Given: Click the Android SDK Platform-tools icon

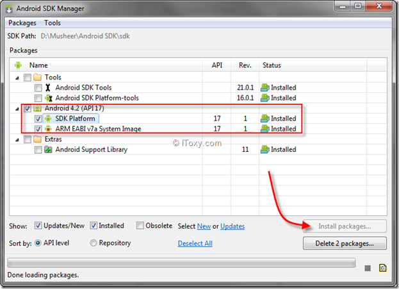Looking at the screenshot, I should pyautogui.click(x=48, y=98).
